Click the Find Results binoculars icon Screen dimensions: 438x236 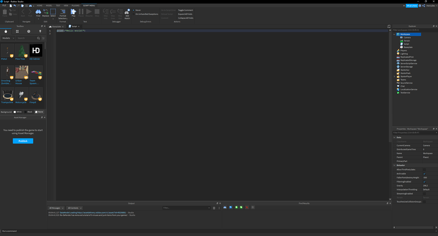pyautogui.click(x=225, y=207)
